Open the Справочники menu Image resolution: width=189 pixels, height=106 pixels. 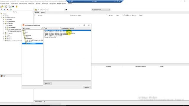(23, 4)
